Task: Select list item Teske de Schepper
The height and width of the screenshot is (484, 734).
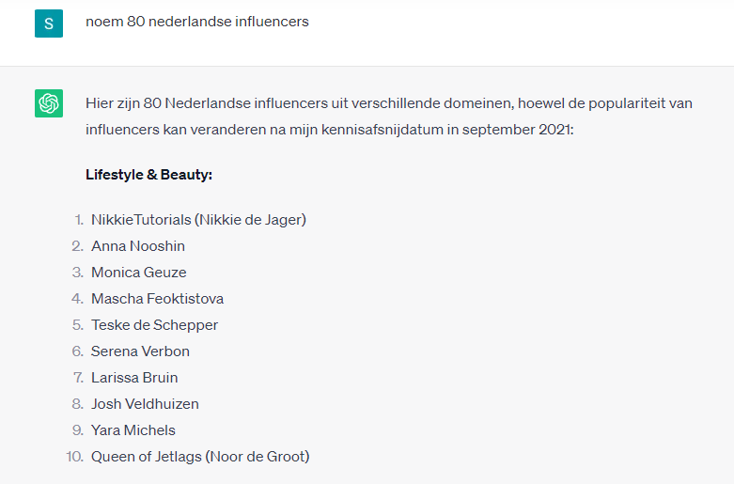Action: point(154,325)
